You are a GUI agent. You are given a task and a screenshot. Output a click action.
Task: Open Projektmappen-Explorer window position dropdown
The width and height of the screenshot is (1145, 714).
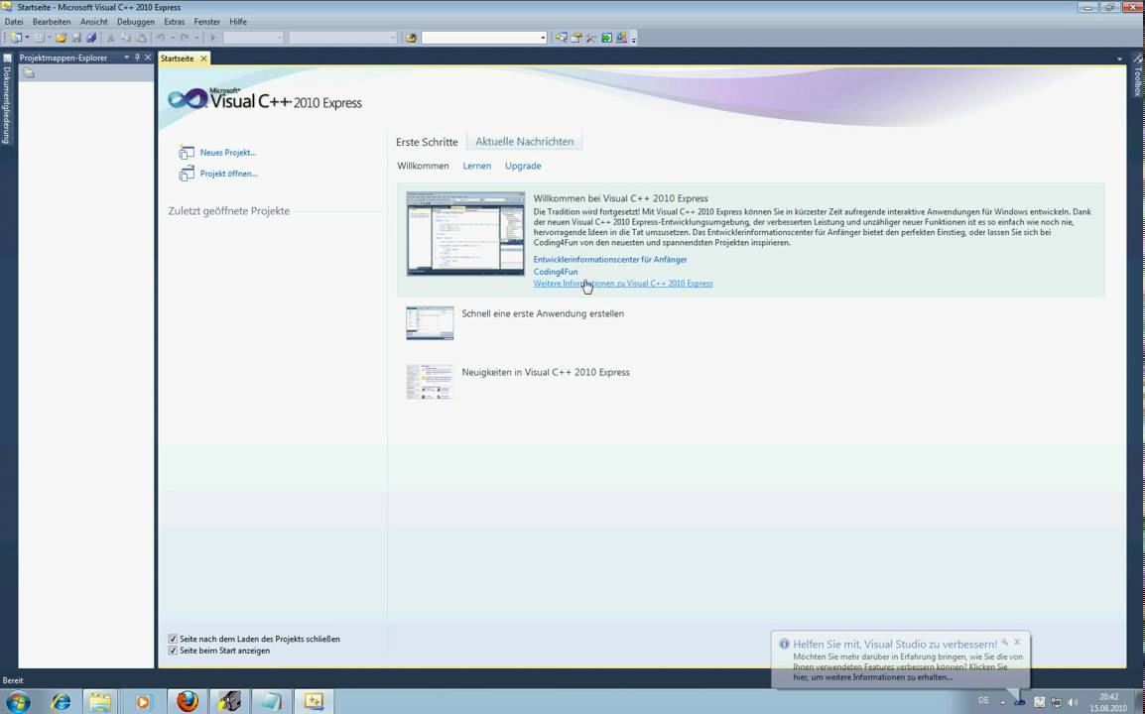tap(126, 58)
